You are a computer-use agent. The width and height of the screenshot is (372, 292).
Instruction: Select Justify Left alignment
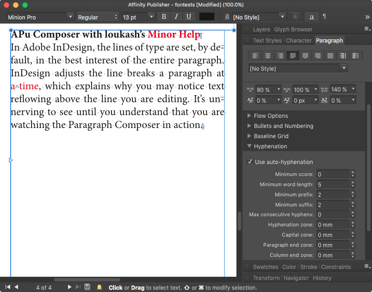click(293, 56)
